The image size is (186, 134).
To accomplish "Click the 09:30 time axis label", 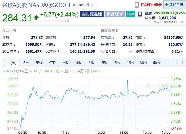I will coord(23,132).
